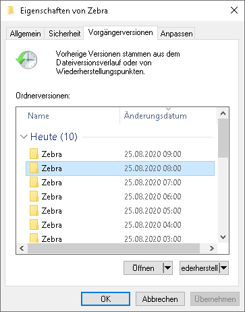Image resolution: width=245 pixels, height=312 pixels.
Task: Switch to the Allgemein tab
Action: click(x=25, y=34)
